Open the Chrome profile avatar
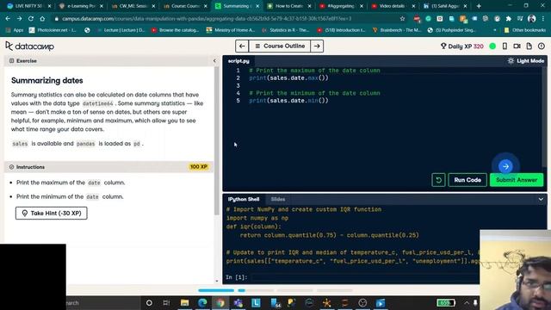The height and width of the screenshot is (310, 551). point(532,19)
